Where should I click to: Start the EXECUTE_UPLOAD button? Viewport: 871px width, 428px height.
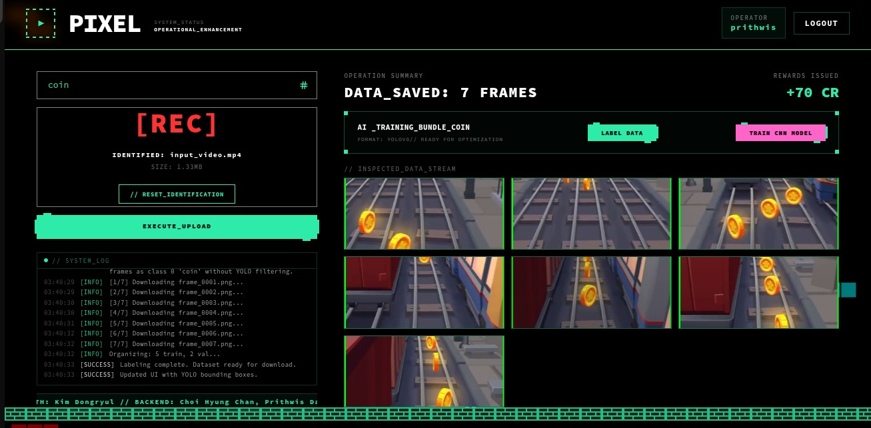point(177,226)
